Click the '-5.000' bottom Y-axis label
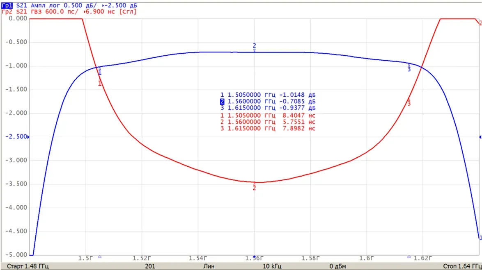The height and width of the screenshot is (270, 482). click(x=16, y=255)
